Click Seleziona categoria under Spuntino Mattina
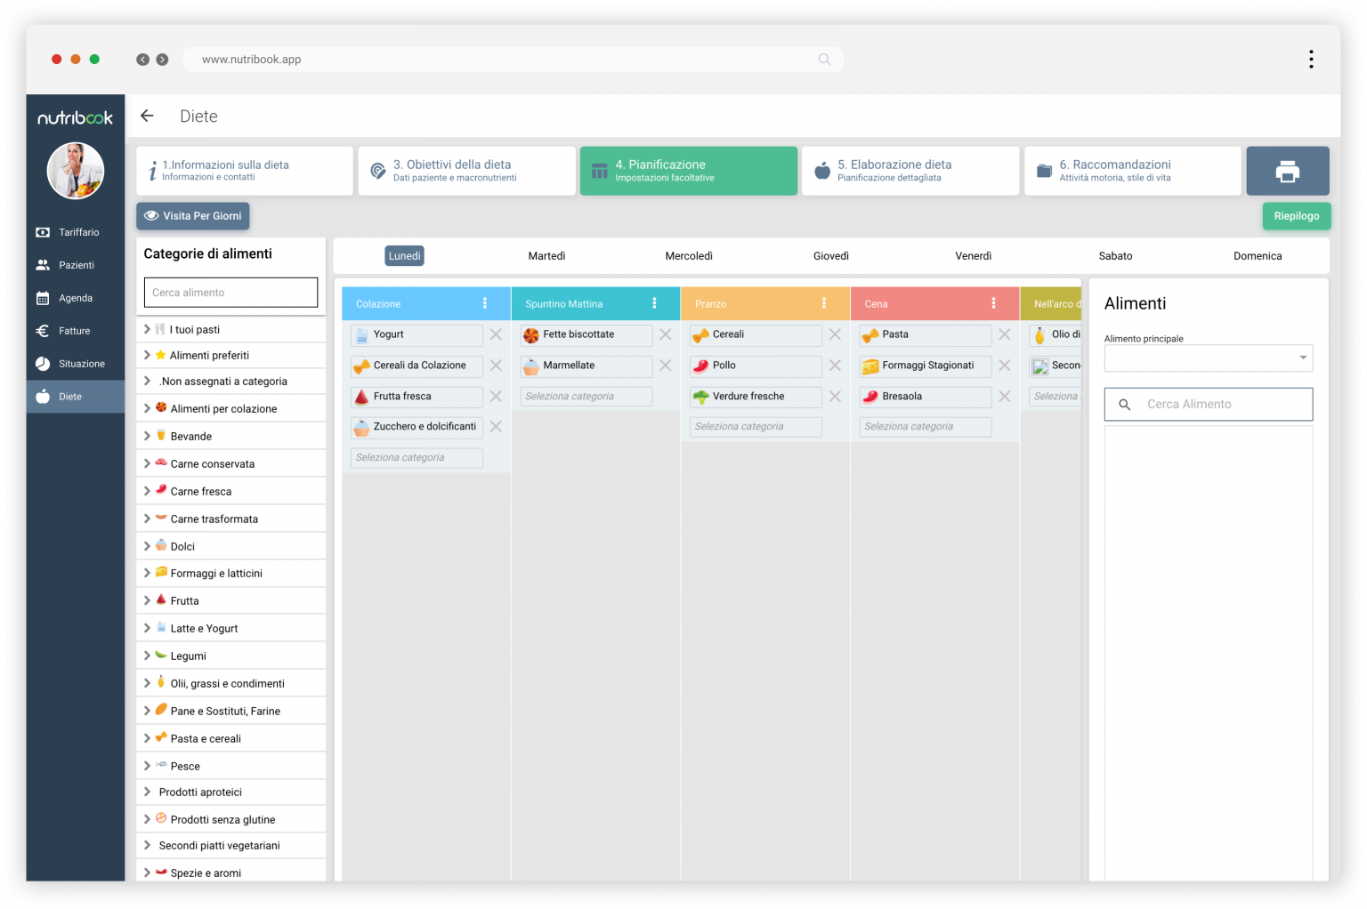The width and height of the screenshot is (1367, 909). click(586, 397)
